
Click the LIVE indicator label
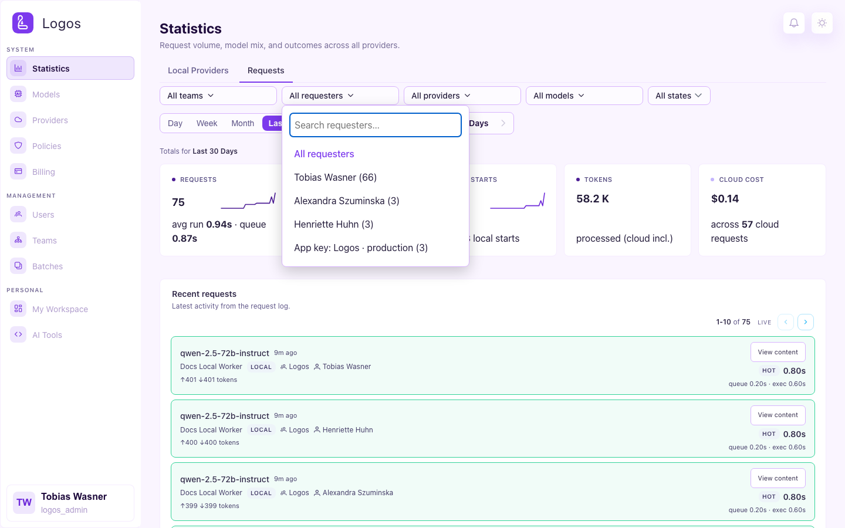(764, 323)
